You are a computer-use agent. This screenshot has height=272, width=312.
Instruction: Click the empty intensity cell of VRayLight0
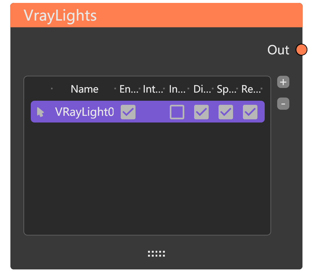click(153, 112)
